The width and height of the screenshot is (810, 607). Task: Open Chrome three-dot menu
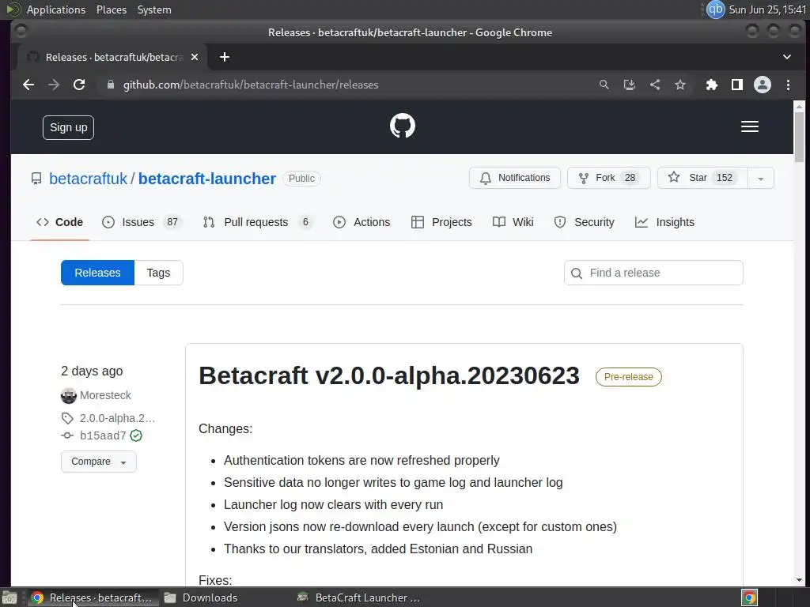(788, 85)
